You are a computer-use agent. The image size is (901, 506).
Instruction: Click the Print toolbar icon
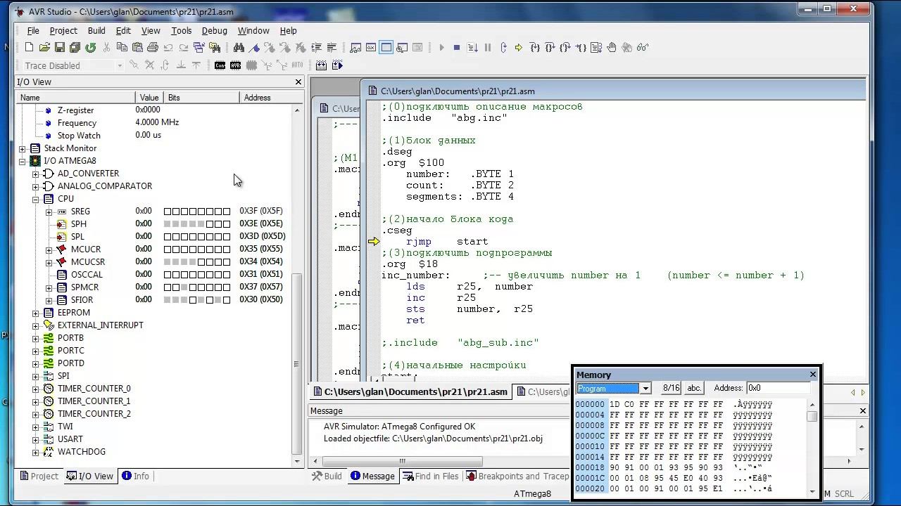click(x=152, y=47)
